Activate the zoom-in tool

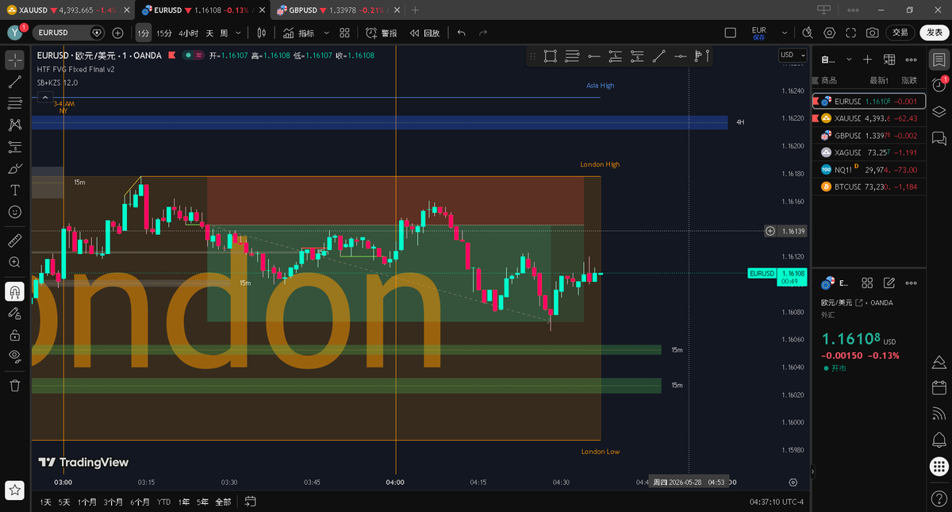[14, 262]
